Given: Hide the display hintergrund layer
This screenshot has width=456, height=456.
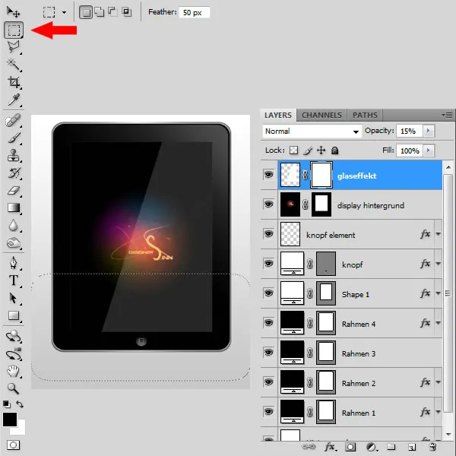Looking at the screenshot, I should click(268, 204).
